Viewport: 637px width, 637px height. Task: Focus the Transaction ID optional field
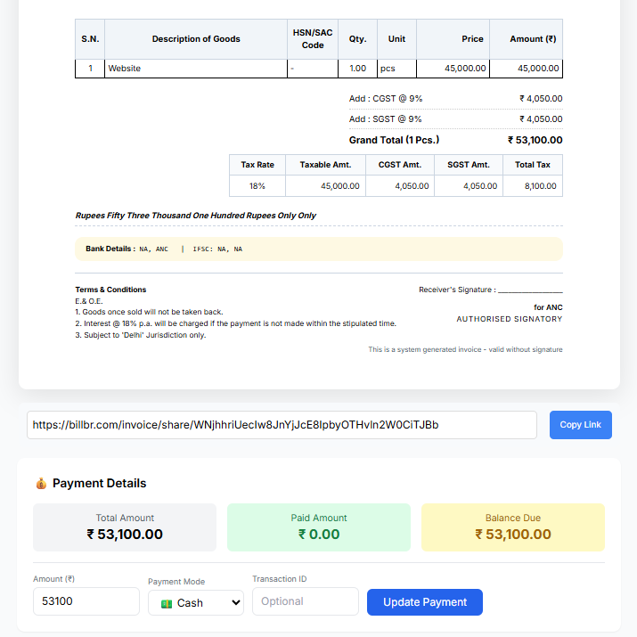[305, 600]
